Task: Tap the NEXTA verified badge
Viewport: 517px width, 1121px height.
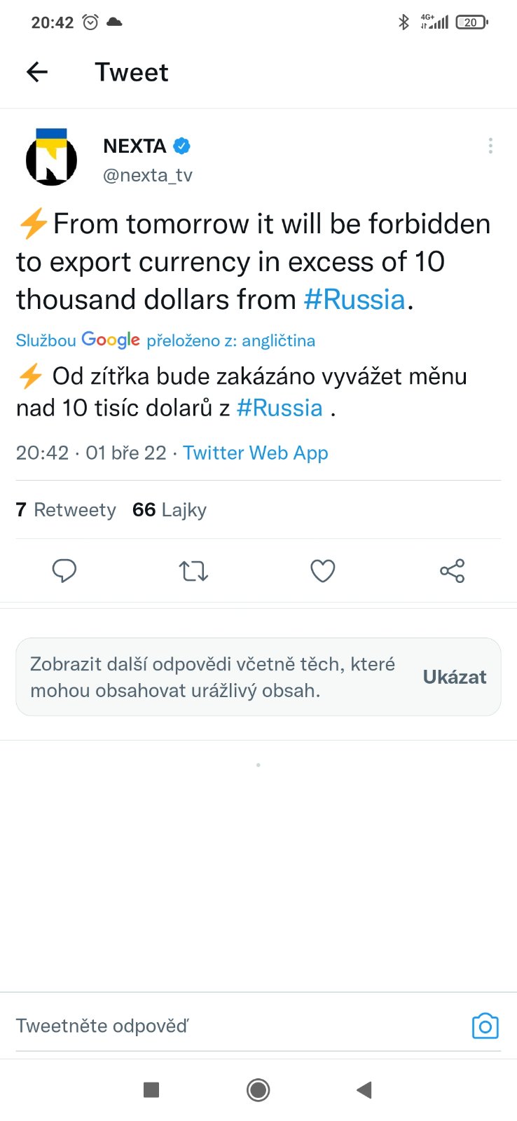Action: pyautogui.click(x=182, y=146)
